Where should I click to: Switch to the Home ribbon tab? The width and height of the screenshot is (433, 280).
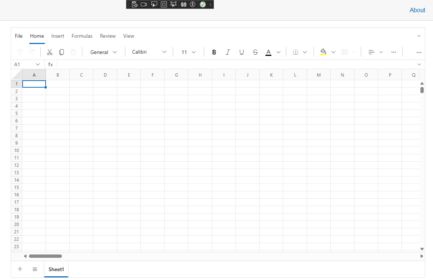pyautogui.click(x=37, y=36)
